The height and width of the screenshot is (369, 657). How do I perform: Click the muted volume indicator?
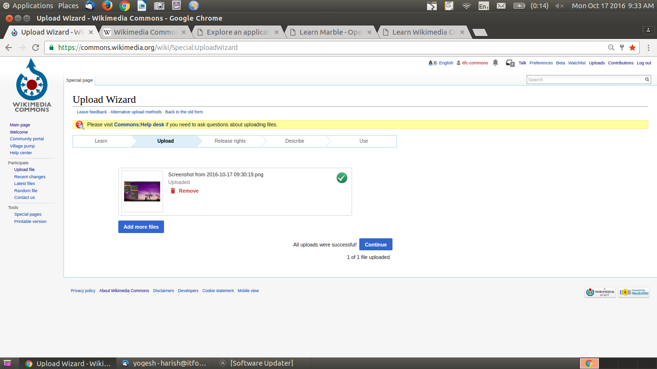(559, 6)
